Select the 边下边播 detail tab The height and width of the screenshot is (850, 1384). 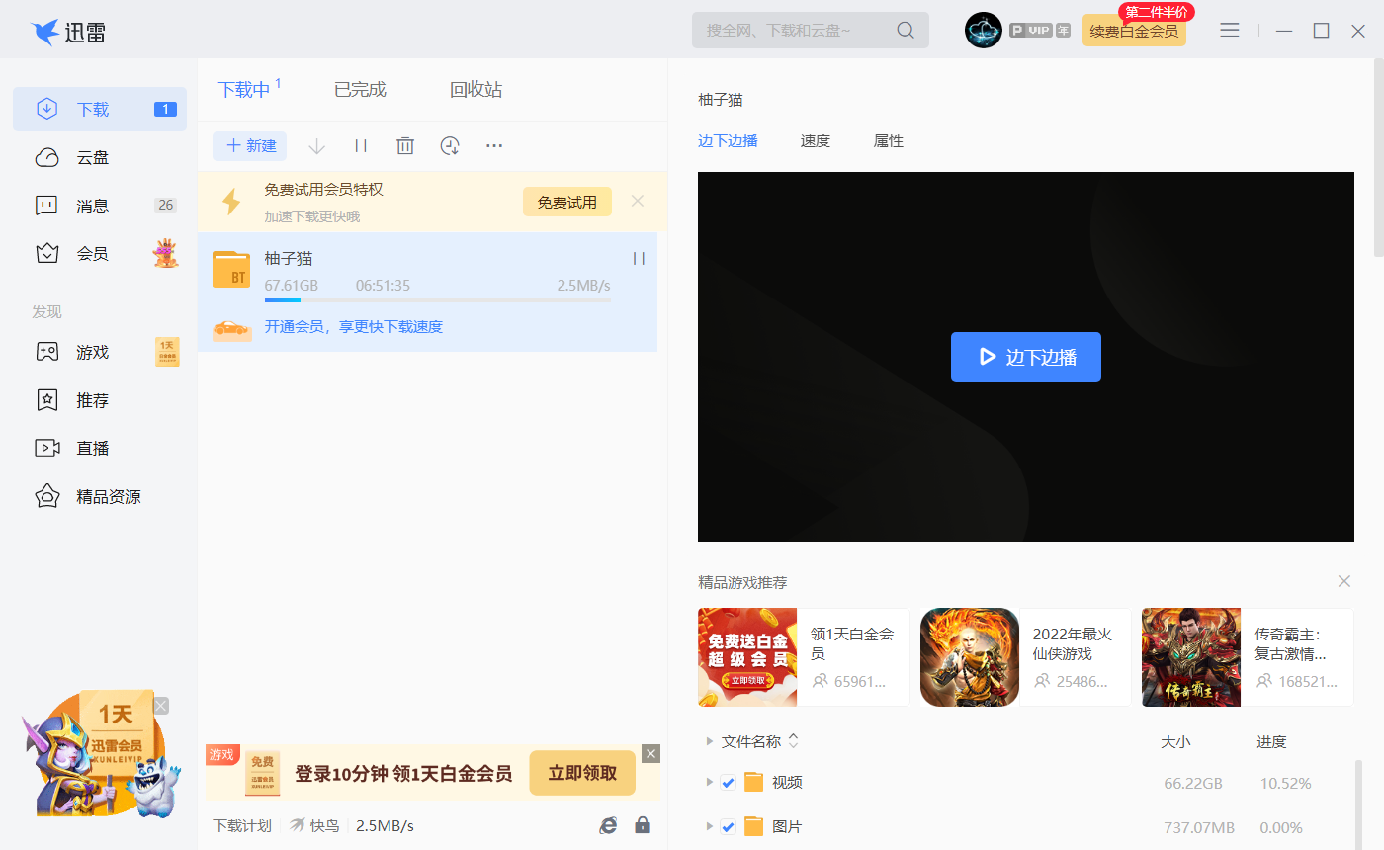[x=728, y=141]
